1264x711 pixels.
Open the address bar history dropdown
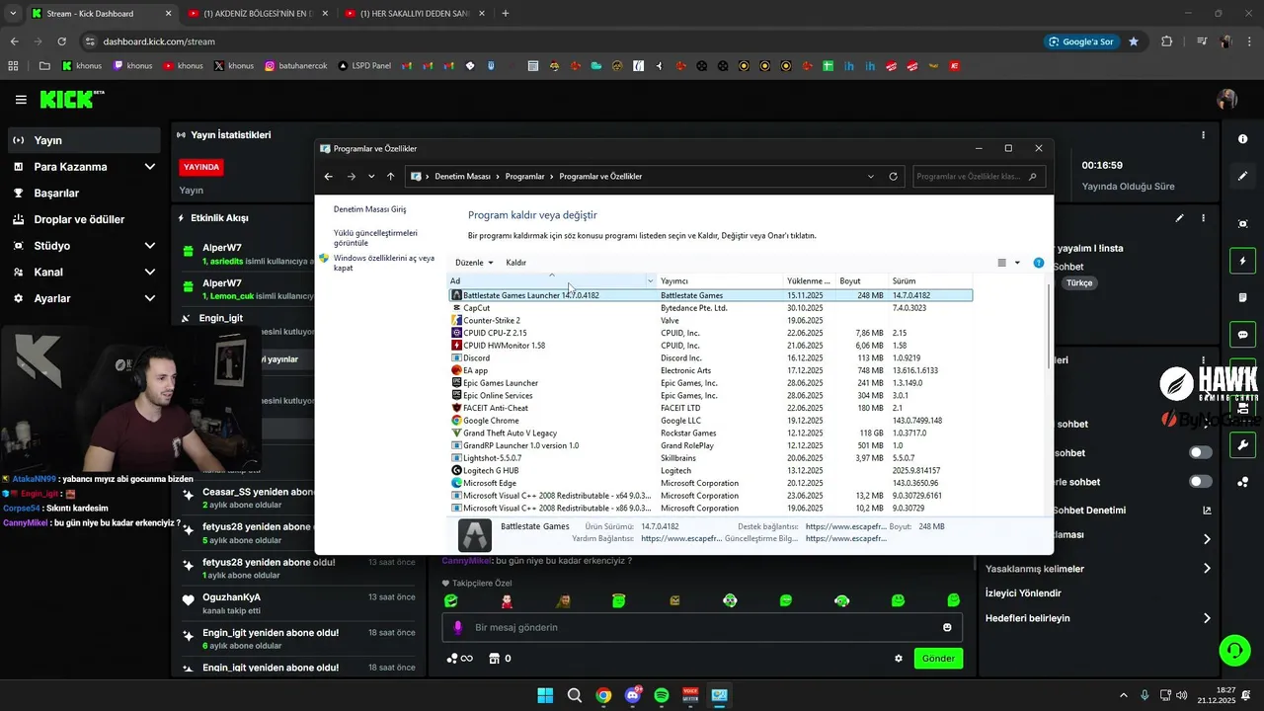[x=871, y=177]
